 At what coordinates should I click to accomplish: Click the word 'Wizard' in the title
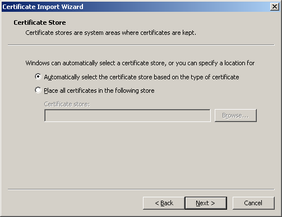[x=72, y=7]
